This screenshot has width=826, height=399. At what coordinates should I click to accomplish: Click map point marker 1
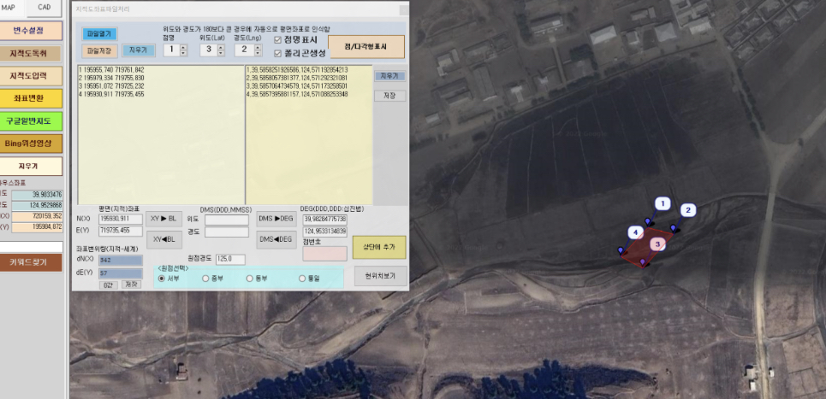click(x=662, y=203)
